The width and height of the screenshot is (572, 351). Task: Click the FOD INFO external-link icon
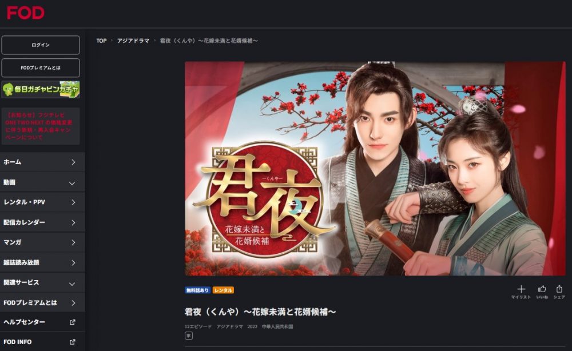pos(72,342)
